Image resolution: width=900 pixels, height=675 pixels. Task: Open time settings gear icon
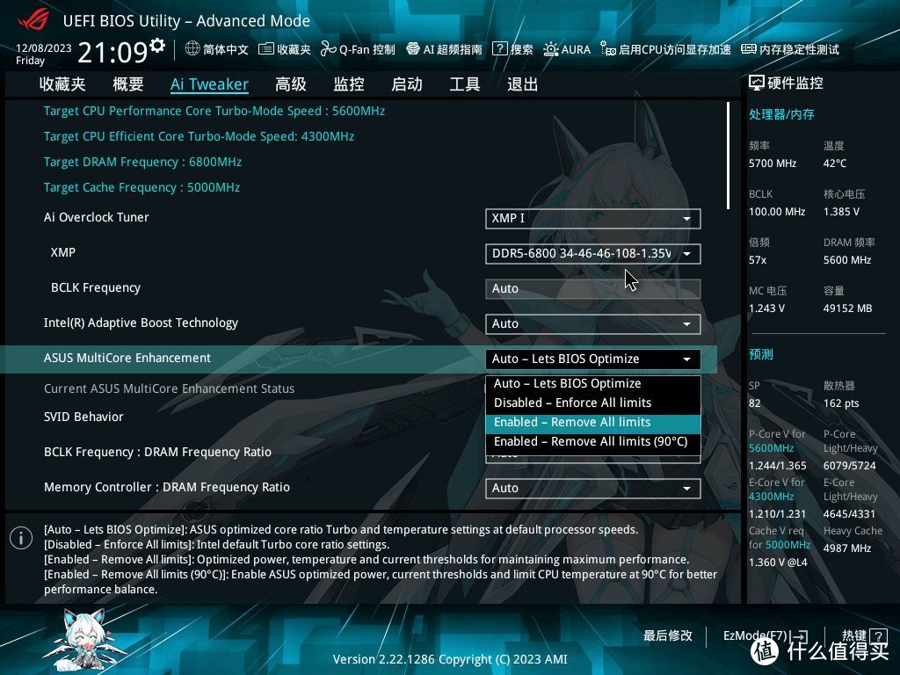(157, 46)
